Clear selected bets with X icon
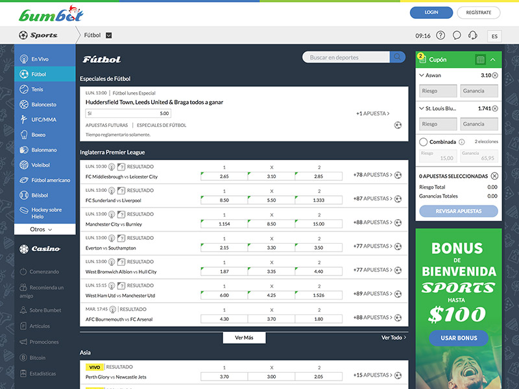The image size is (519, 389). pos(494,176)
